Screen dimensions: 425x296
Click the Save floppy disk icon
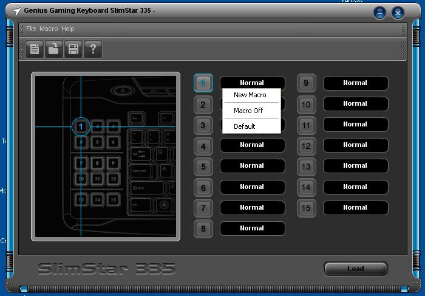click(x=73, y=49)
